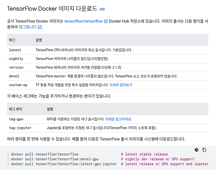
Task: Click the 태그 column header
Action: 12,40
